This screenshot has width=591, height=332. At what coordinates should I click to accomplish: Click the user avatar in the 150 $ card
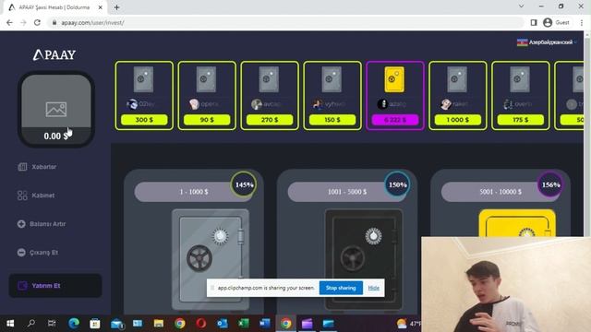click(318, 104)
